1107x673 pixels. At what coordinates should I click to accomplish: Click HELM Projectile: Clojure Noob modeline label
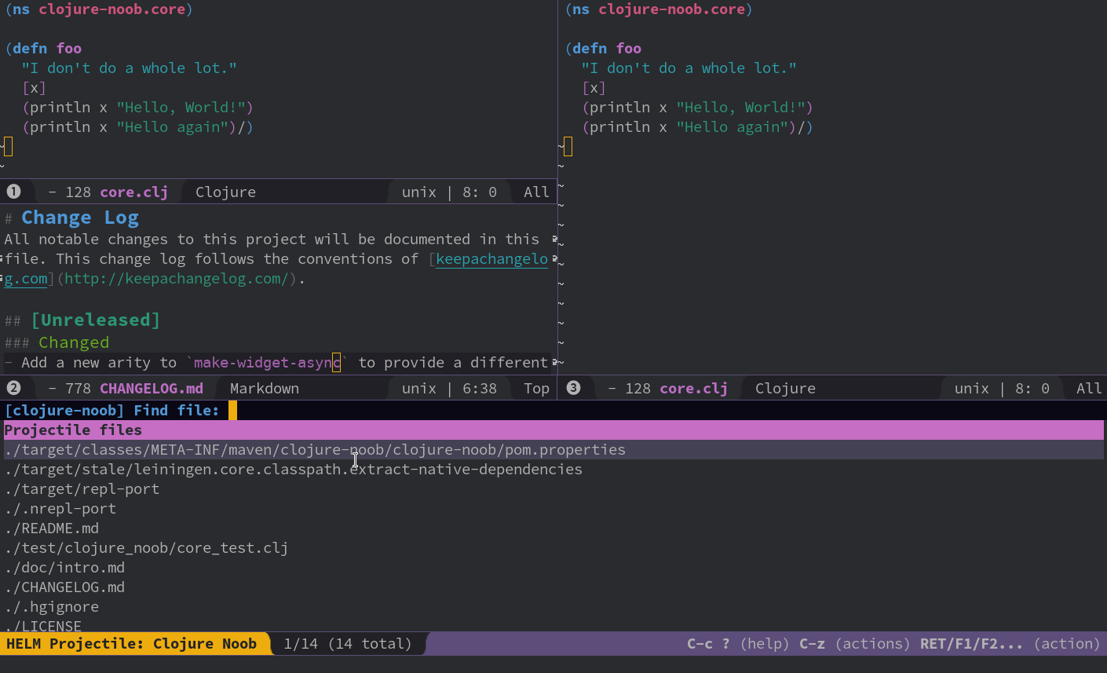(x=132, y=644)
